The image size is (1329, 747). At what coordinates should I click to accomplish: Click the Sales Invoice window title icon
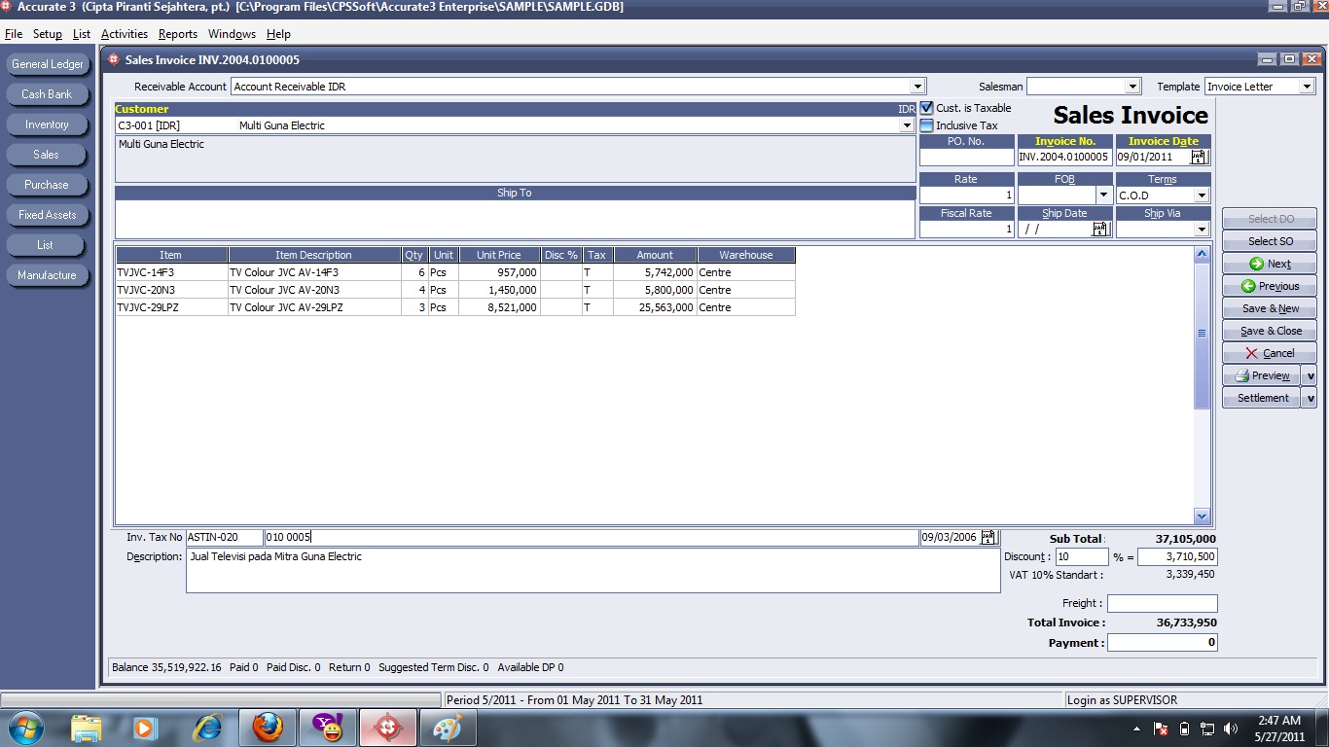coord(114,59)
